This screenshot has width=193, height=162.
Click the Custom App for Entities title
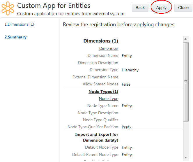click(54, 6)
